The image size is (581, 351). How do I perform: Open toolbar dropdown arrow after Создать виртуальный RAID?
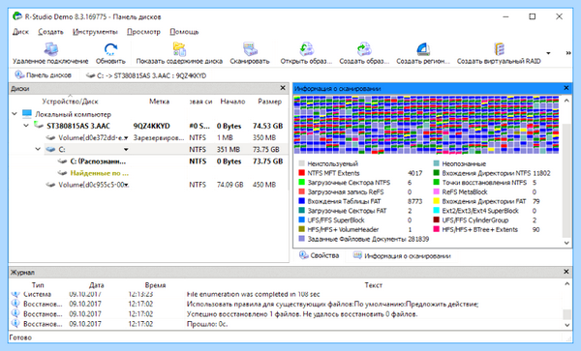point(548,53)
